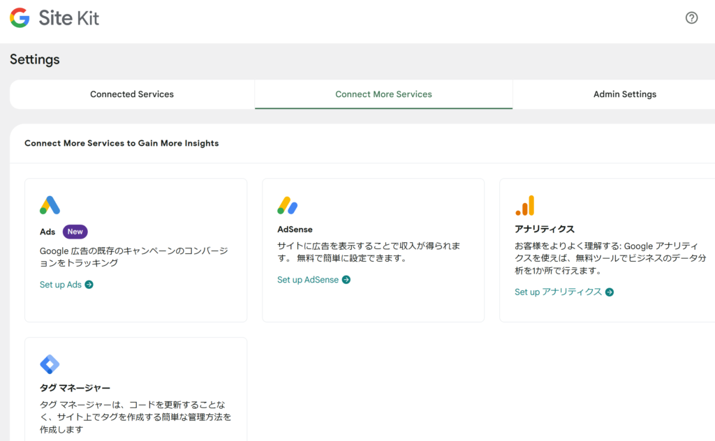
Task: Switch to Connected Services tab
Action: pos(132,94)
